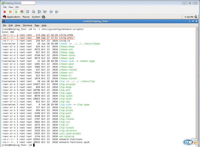The height and width of the screenshot is (147, 200).
Task: Click the volume speaker tray icon
Action: tap(196, 17)
